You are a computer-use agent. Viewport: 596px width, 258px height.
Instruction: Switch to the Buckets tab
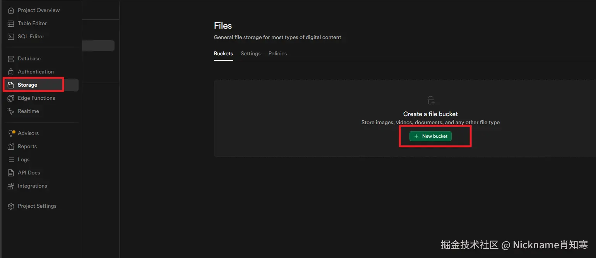[x=223, y=54]
